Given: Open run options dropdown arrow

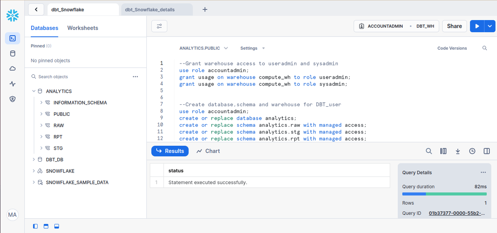Looking at the screenshot, I should (490, 26).
